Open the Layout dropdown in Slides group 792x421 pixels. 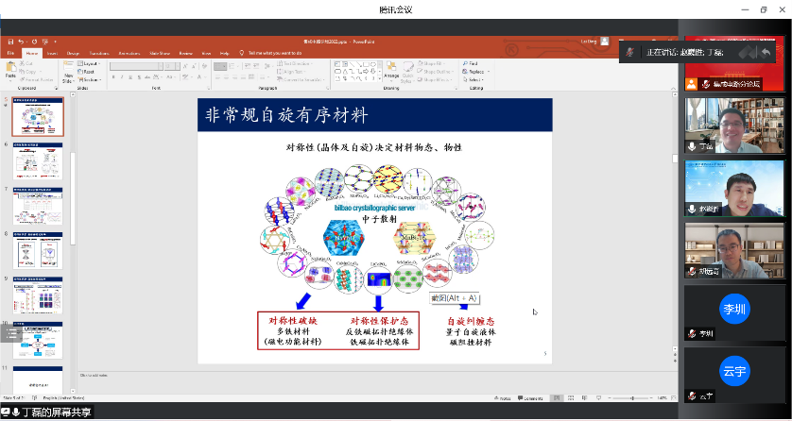tap(88, 63)
